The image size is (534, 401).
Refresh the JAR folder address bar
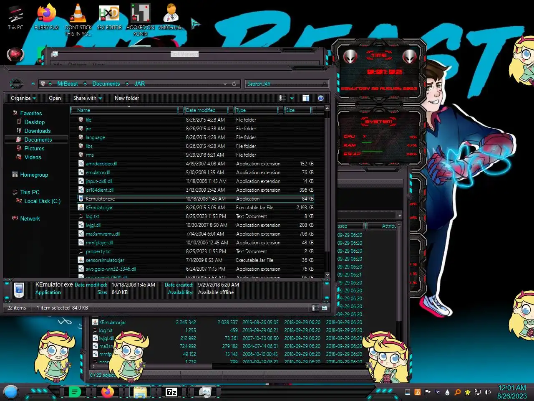(234, 84)
